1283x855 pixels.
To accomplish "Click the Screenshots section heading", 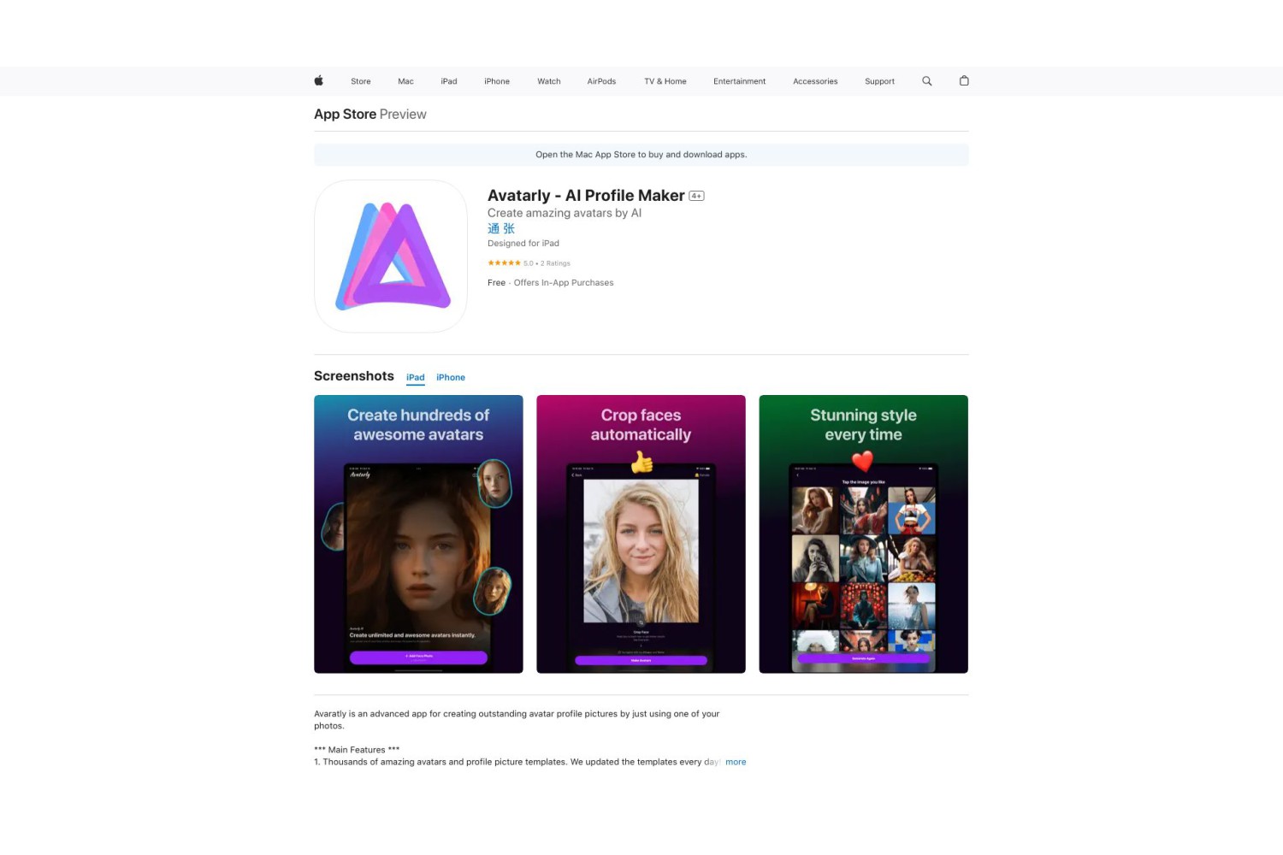I will coord(354,376).
